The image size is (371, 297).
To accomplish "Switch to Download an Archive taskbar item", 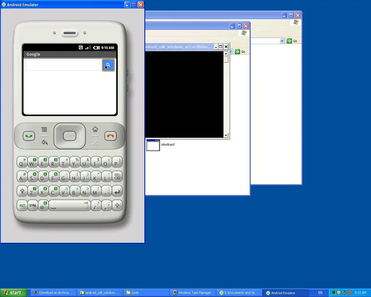I will click(53, 293).
